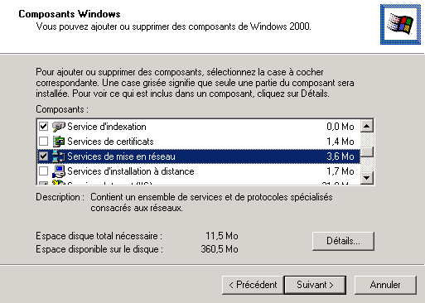Uncheck Services de mise en réseau checkbox
Screen dimensions: 425x303
pyautogui.click(x=44, y=156)
